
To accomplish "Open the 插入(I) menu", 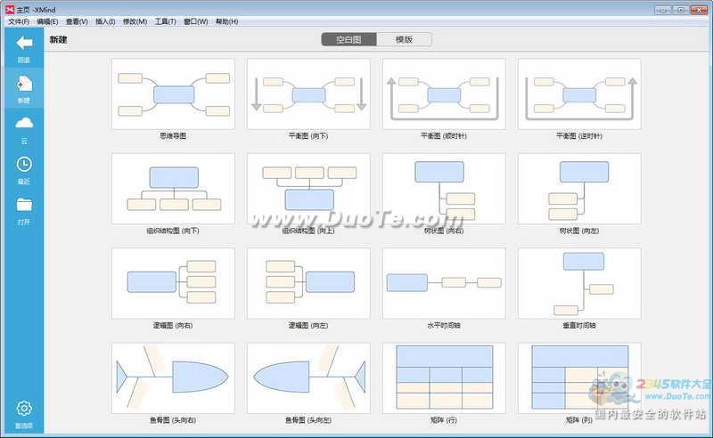I will [x=105, y=21].
